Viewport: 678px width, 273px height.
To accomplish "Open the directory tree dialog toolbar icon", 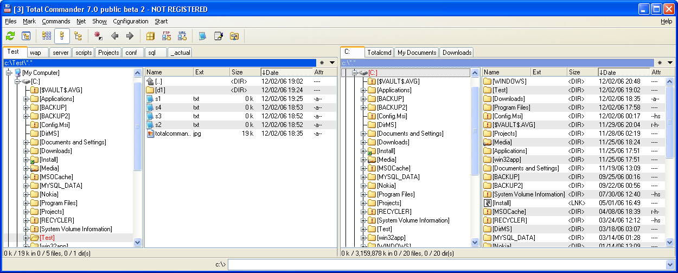I will click(x=25, y=36).
